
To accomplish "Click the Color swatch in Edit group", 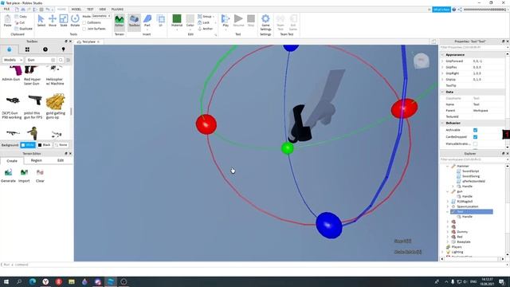I will tap(190, 19).
